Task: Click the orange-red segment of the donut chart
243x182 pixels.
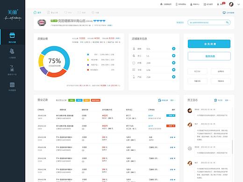Action: [x=57, y=74]
